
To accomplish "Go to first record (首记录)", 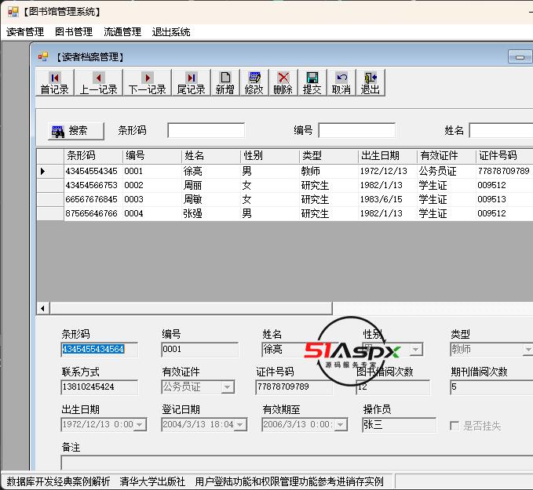I will 54,82.
